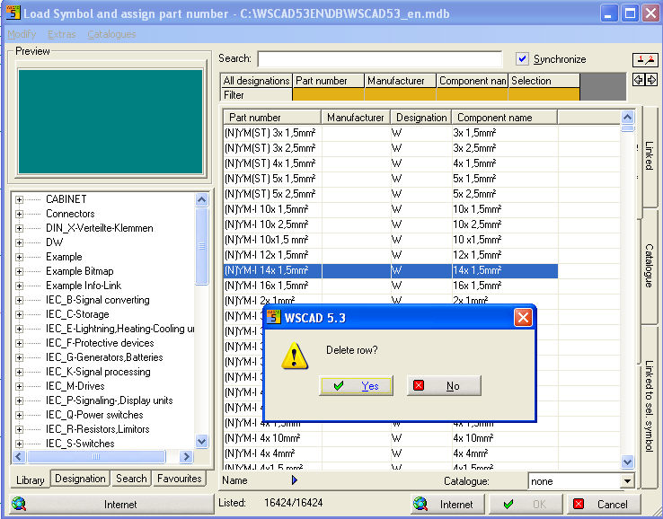Screen dimensions: 663x519
Task: Open the Linked side tab
Action: click(650, 155)
